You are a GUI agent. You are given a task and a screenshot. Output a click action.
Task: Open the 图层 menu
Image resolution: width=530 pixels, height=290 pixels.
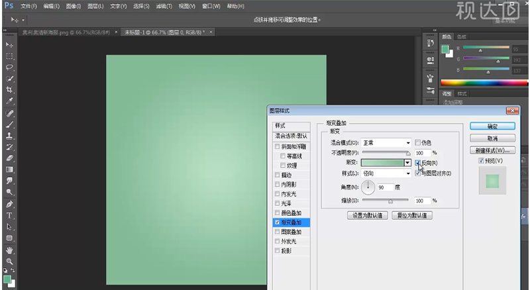(x=95, y=6)
